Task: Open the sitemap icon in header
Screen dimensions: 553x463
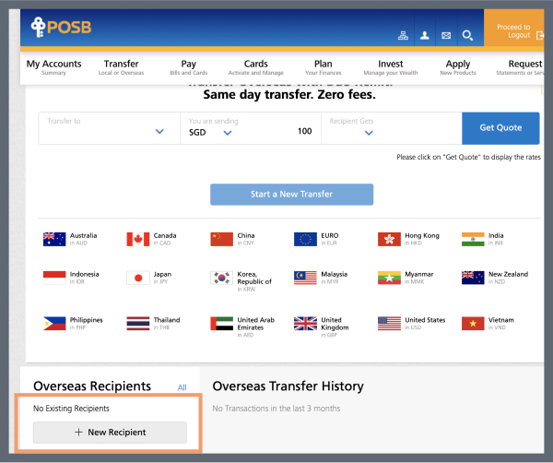Action: coord(402,36)
